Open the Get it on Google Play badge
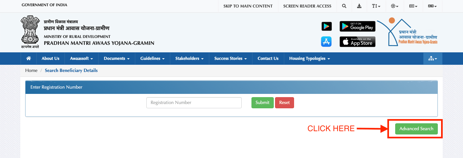The width and height of the screenshot is (463, 158). pyautogui.click(x=357, y=26)
